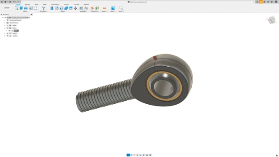Open the INSPECT dropdown menu
This screenshot has width=279, height=157.
[105, 11]
